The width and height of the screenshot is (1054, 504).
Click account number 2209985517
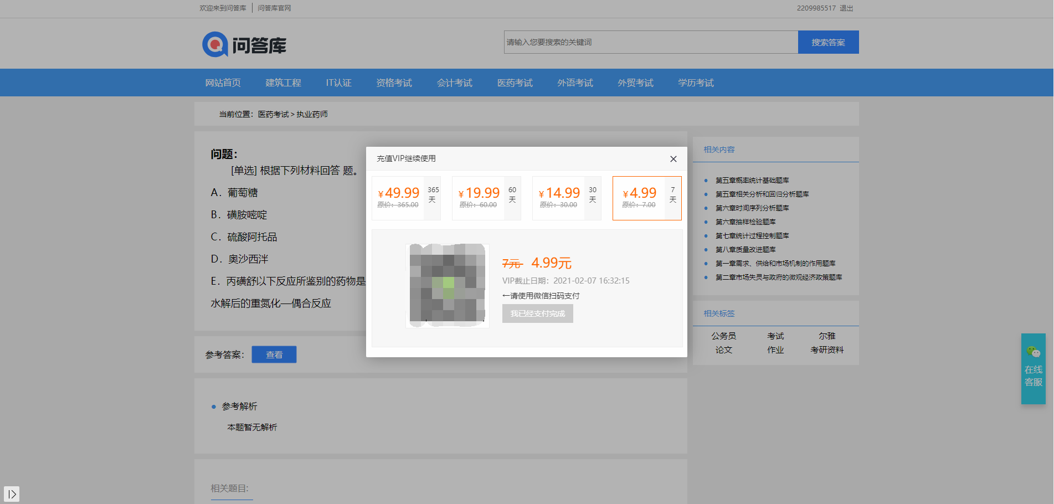coord(816,8)
